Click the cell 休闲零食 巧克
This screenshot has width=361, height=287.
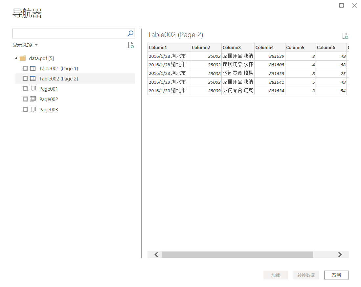click(238, 91)
